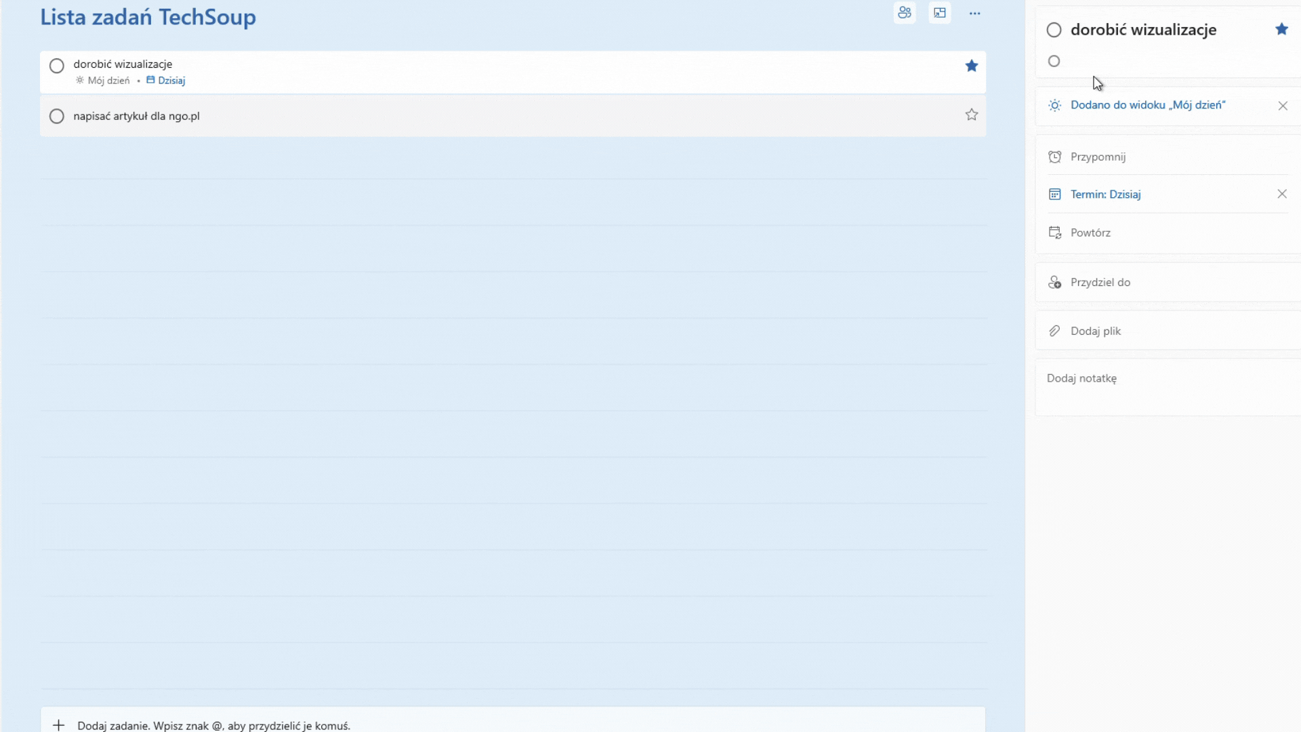
Task: Open the Powtórz repeat options
Action: tap(1090, 232)
